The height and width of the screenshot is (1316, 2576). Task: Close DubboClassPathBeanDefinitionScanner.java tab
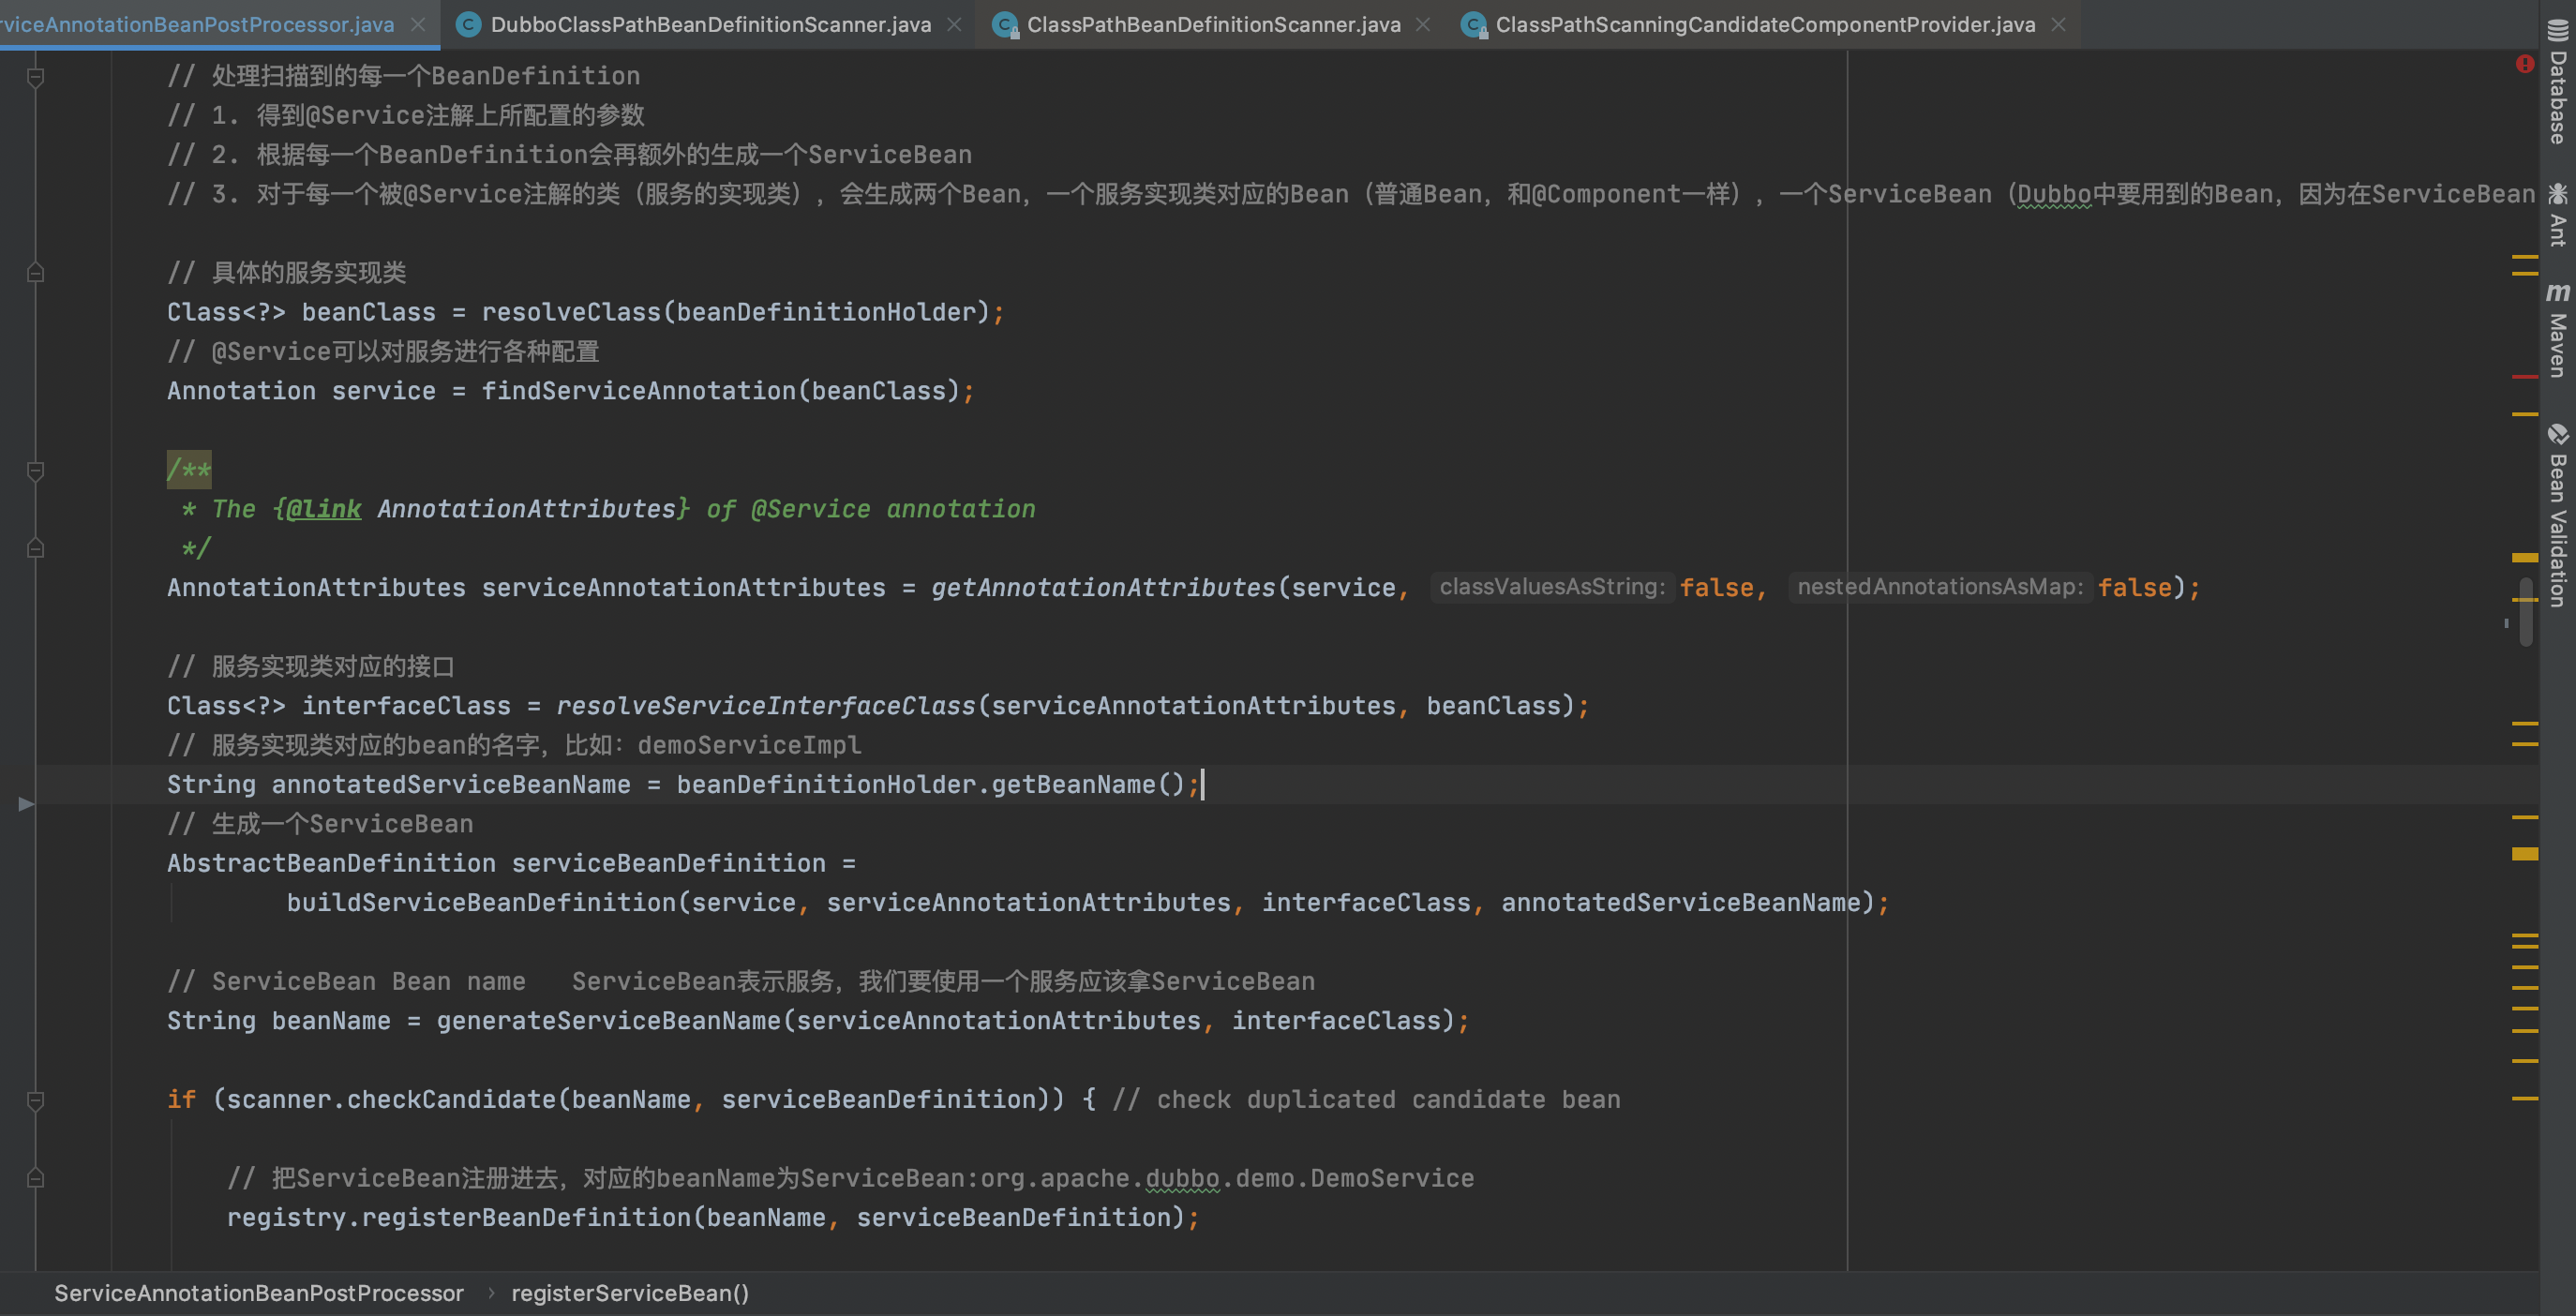[x=954, y=24]
